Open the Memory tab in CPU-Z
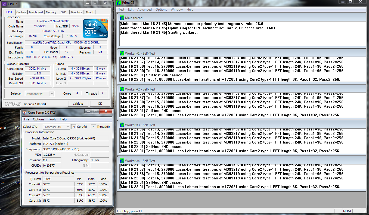 [x=51, y=12]
